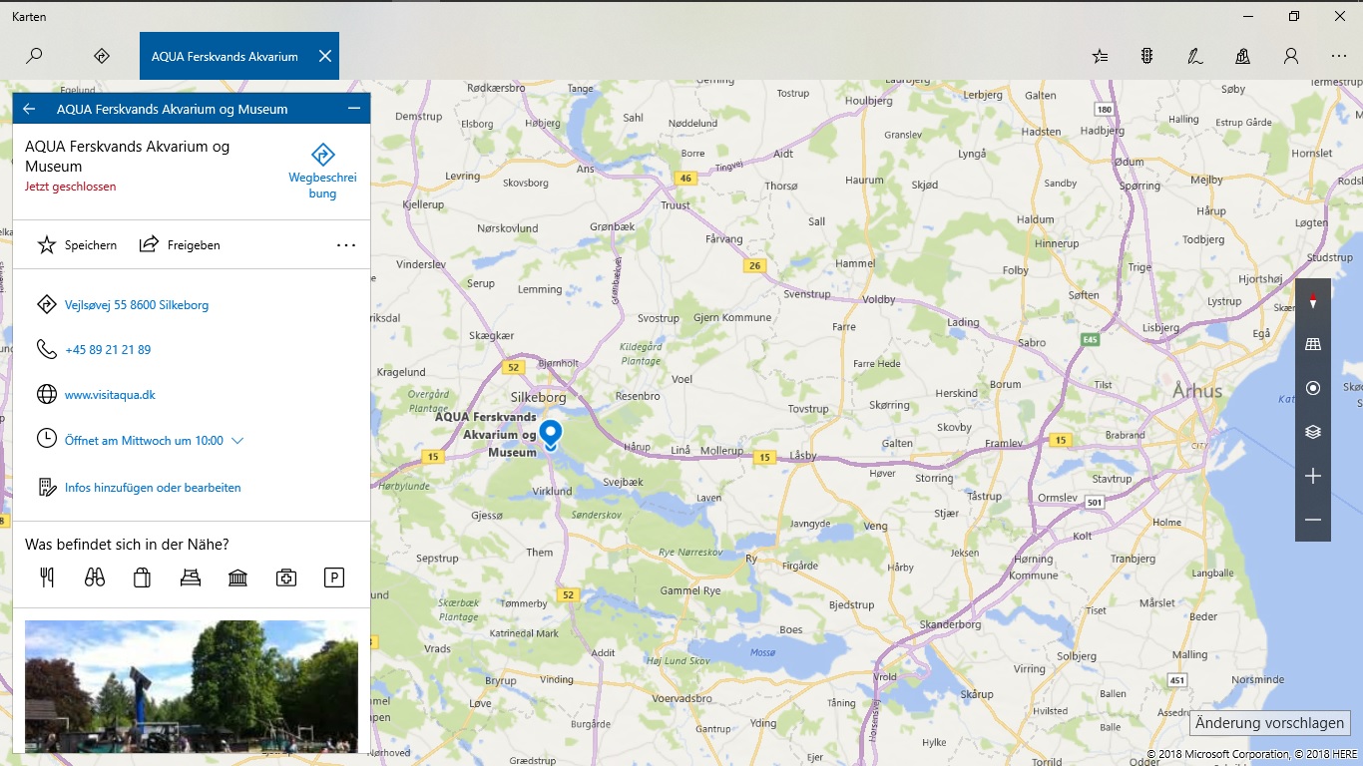Image resolution: width=1363 pixels, height=766 pixels.
Task: Toggle tilted map view grid button
Action: coord(1312,344)
